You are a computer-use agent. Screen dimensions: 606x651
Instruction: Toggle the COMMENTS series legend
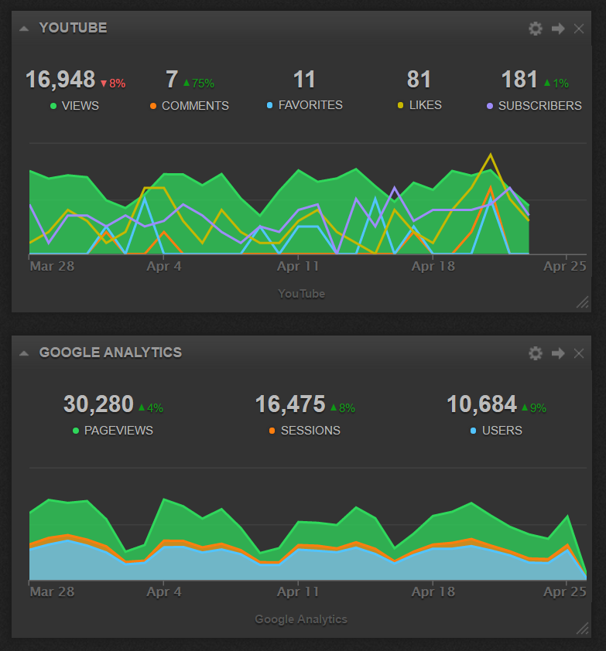(189, 106)
